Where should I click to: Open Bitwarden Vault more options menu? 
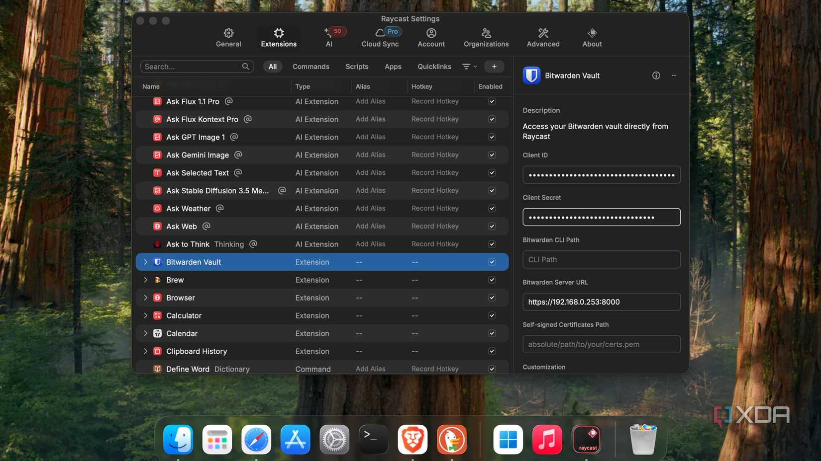[674, 76]
